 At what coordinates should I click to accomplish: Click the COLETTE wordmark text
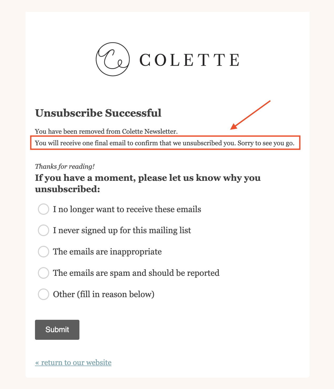tap(189, 59)
